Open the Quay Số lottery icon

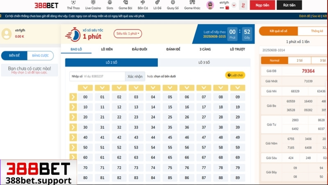point(173,5)
